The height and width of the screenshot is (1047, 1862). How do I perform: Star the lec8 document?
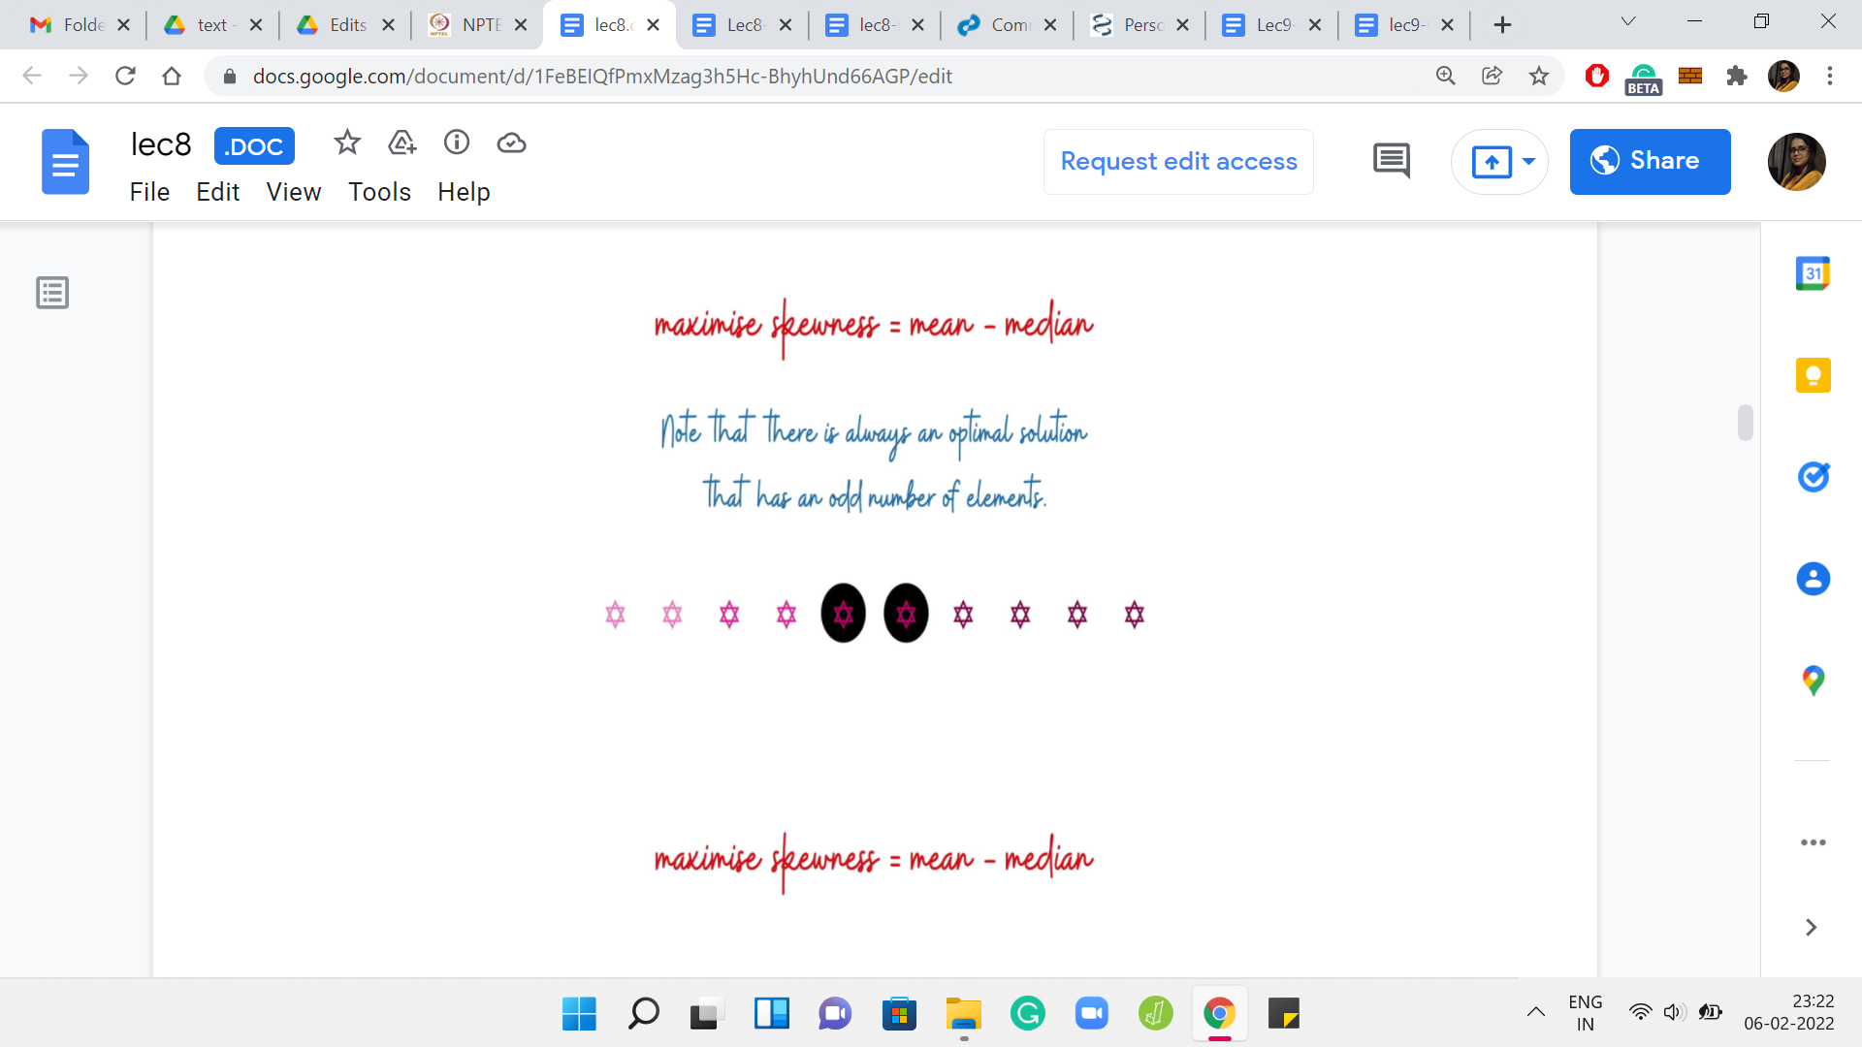[x=347, y=143]
